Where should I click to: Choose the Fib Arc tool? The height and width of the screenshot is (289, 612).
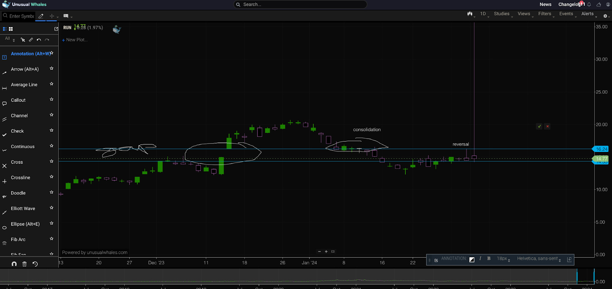point(18,240)
